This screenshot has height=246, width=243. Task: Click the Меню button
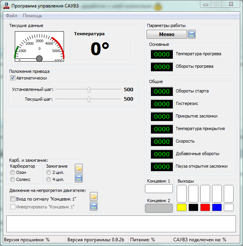(x=167, y=34)
